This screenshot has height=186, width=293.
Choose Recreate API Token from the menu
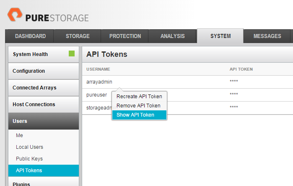click(139, 97)
